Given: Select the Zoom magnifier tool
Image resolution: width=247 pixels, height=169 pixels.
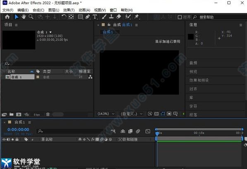Looking at the screenshot, I should point(31,17).
